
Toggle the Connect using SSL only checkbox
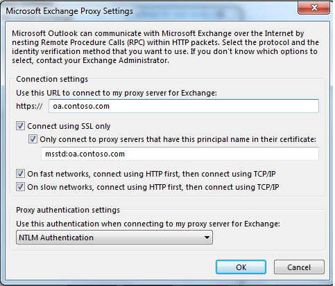(x=20, y=126)
